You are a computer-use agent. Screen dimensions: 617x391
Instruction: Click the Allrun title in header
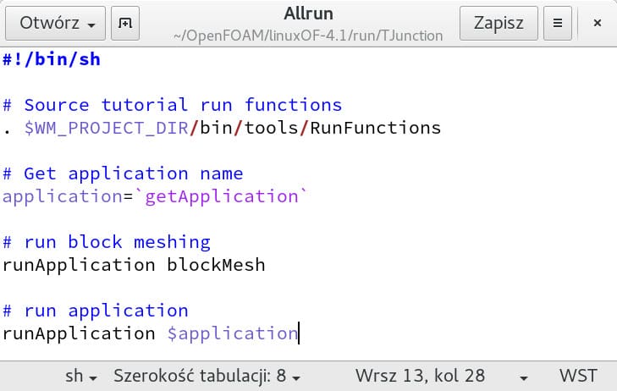[308, 14]
